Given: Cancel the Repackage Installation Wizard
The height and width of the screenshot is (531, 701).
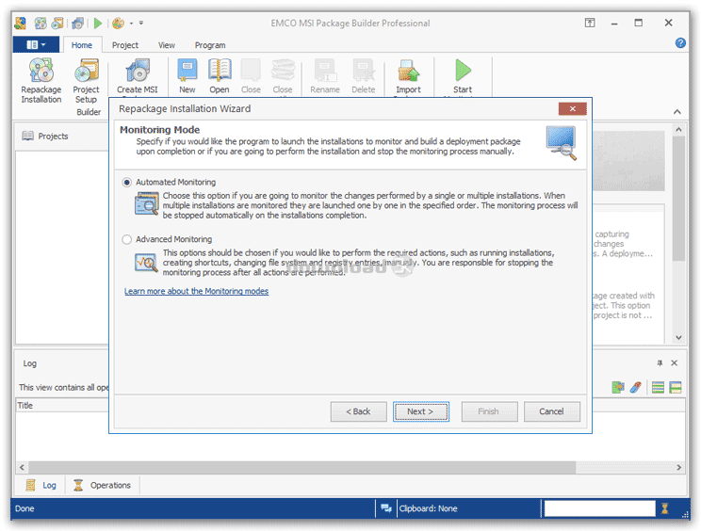Looking at the screenshot, I should [x=551, y=411].
